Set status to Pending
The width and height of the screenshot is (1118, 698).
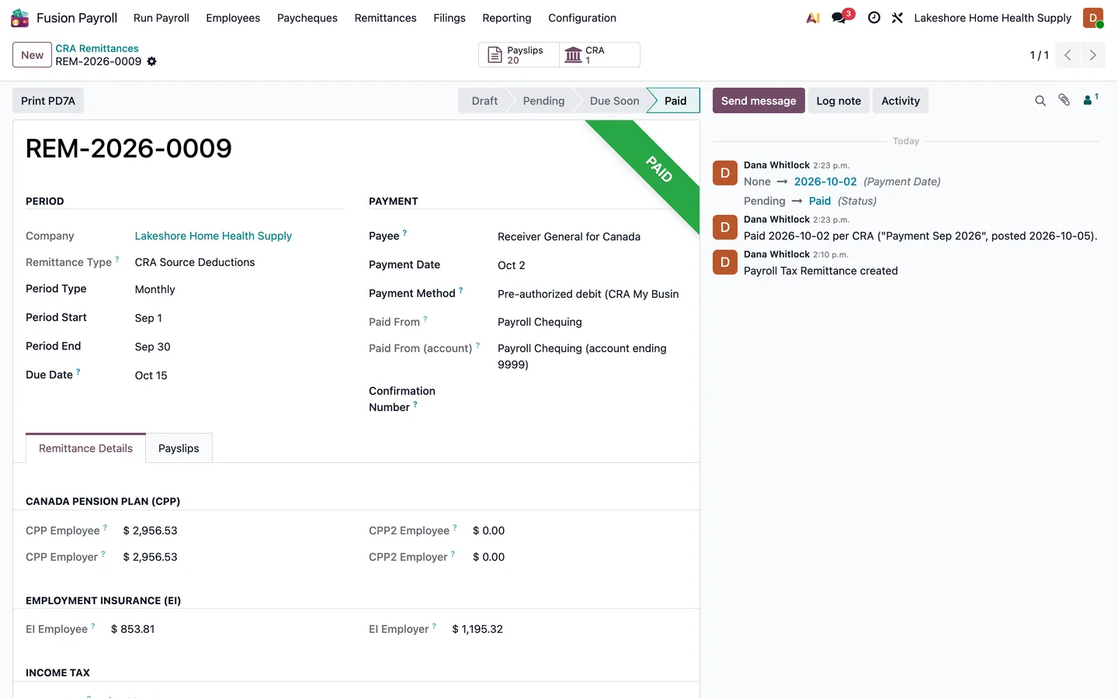(x=543, y=101)
